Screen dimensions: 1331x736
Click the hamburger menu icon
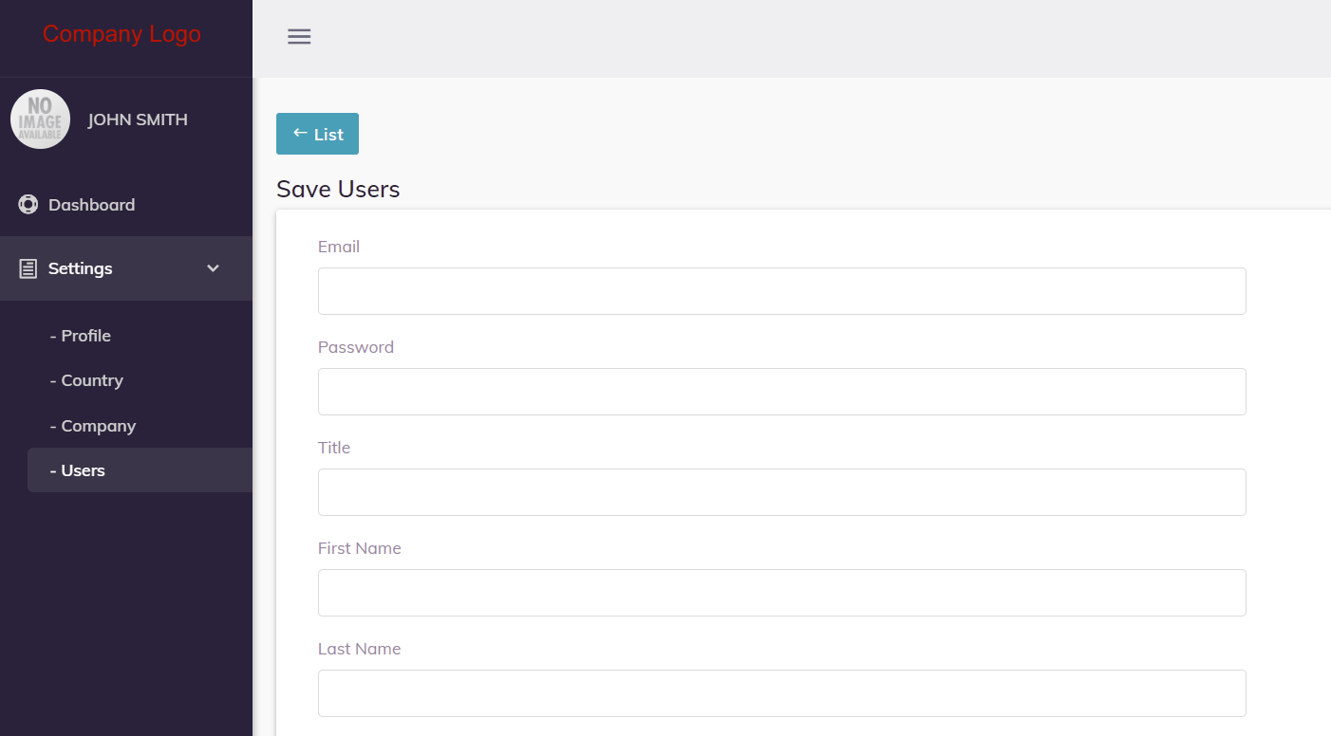tap(299, 36)
